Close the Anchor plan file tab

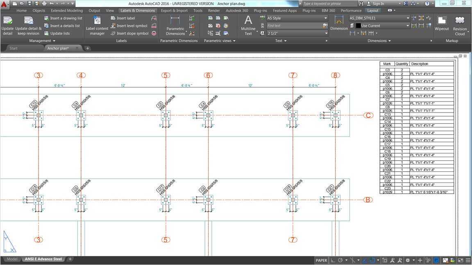77,48
